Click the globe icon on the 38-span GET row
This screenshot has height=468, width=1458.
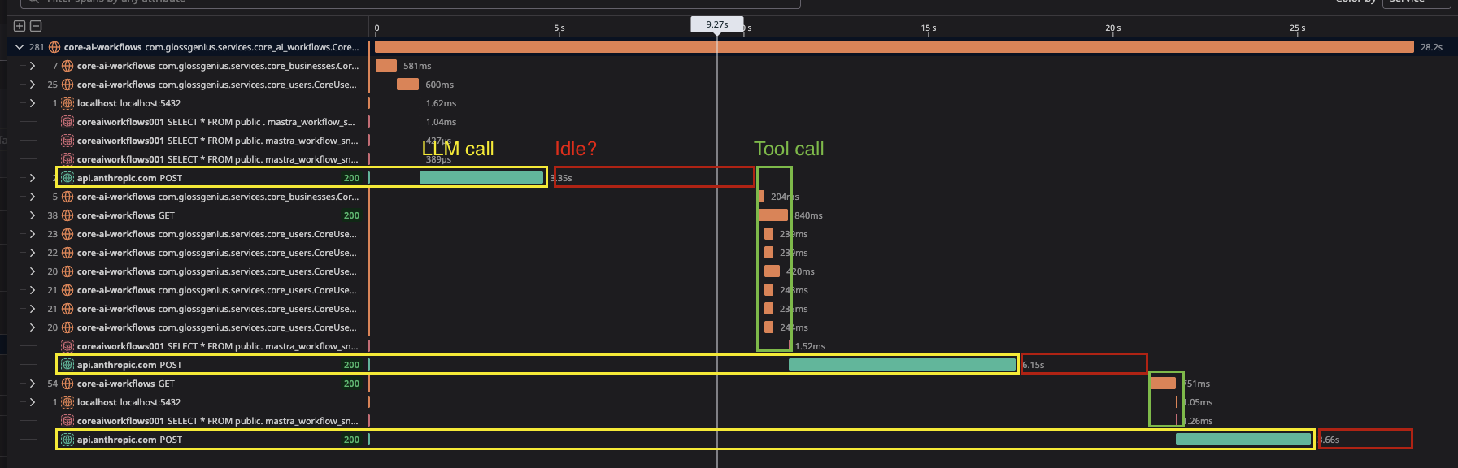pos(67,215)
